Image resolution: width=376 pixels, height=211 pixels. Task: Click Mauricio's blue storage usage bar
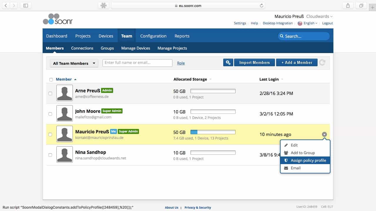[194, 132]
